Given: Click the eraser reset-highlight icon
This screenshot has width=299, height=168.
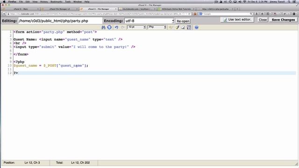Looking at the screenshot, I should click(183, 28).
